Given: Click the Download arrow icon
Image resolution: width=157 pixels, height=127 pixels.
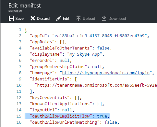Looking at the screenshot, I should (104, 18).
